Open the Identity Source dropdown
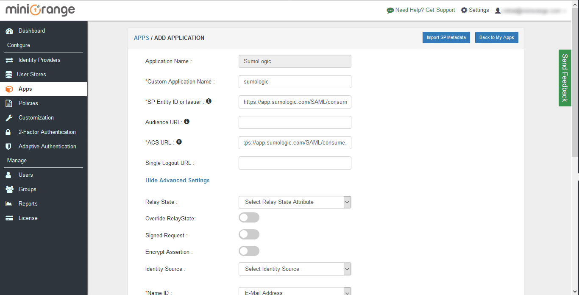Screen dimensions: 579x295 (x=295, y=269)
